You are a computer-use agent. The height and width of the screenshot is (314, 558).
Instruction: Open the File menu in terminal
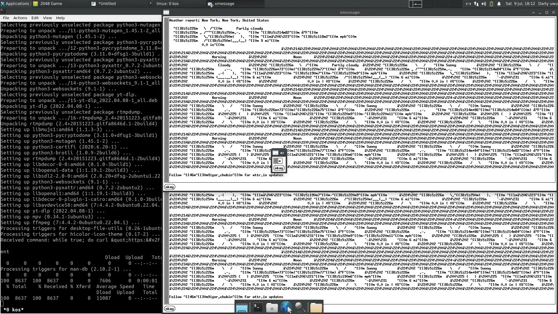(6, 18)
